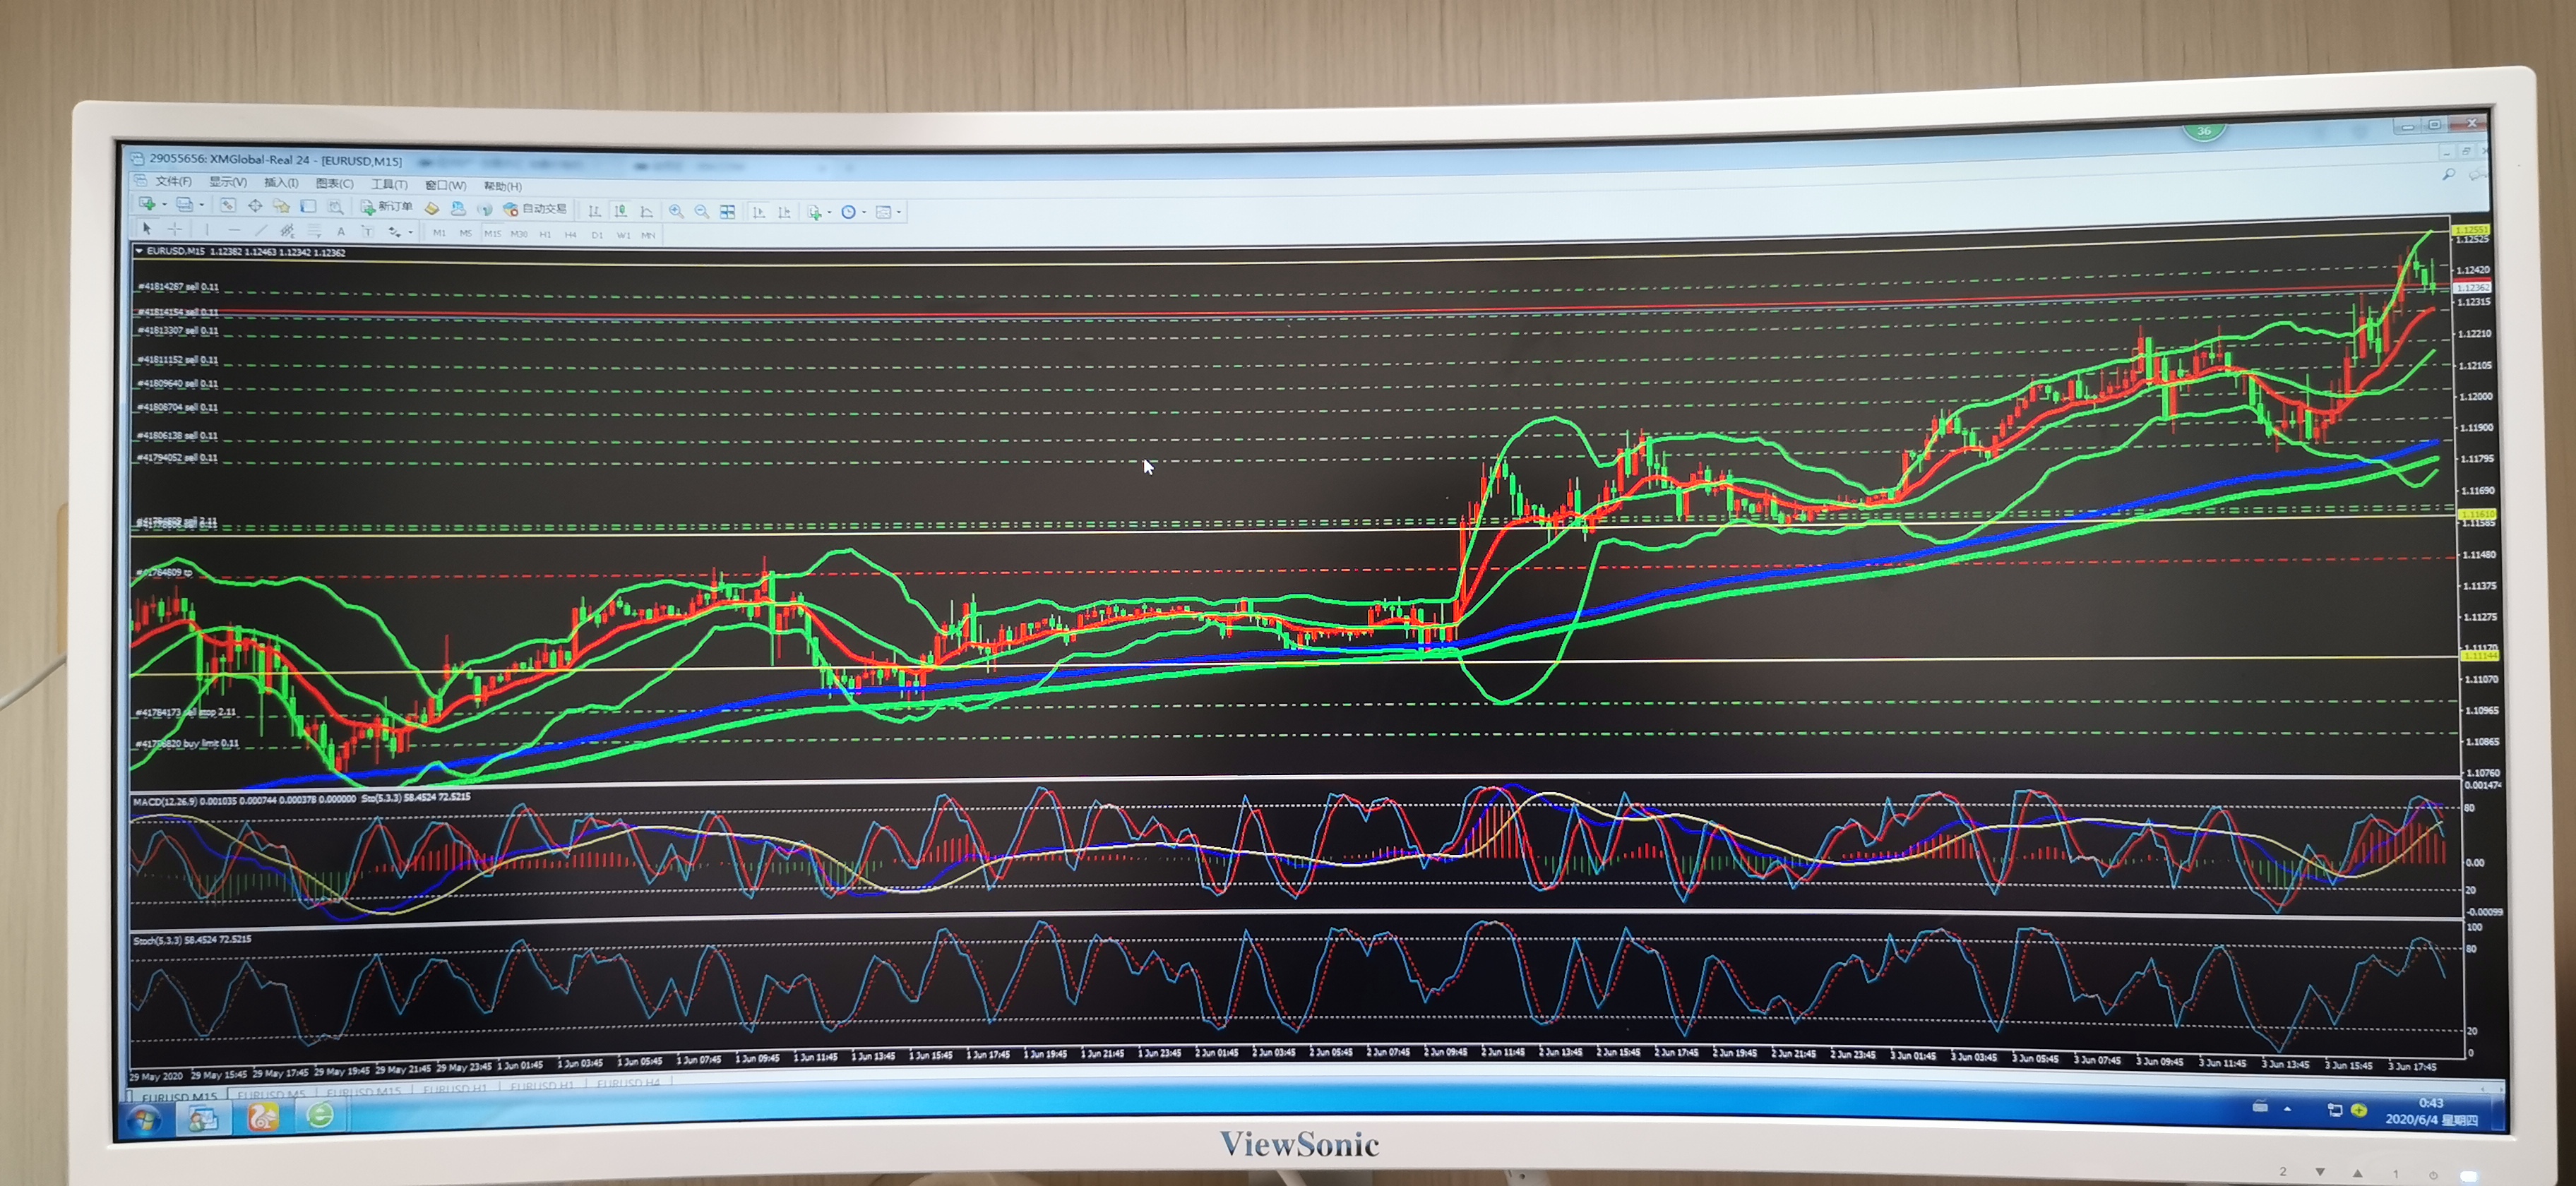Viewport: 2576px width, 1186px height.
Task: Switch to H4 timeframe
Action: tap(571, 235)
